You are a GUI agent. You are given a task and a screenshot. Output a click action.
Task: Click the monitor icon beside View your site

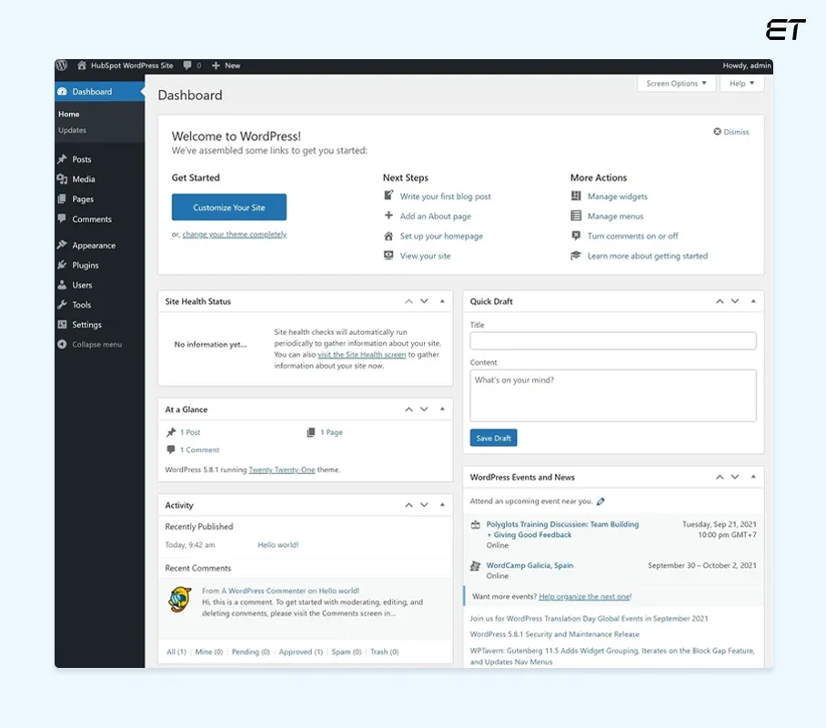coord(388,255)
